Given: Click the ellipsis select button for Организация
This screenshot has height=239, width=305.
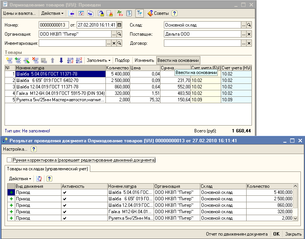Looking at the screenshot, I should click(114, 34).
